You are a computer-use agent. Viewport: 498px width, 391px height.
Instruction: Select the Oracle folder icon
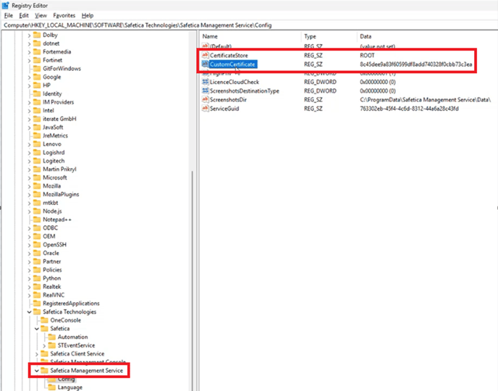37,253
